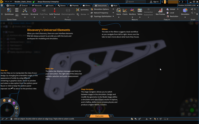Screen dimensions: 199x124
Task: Switch to the Measure tab
Action: [37, 6]
